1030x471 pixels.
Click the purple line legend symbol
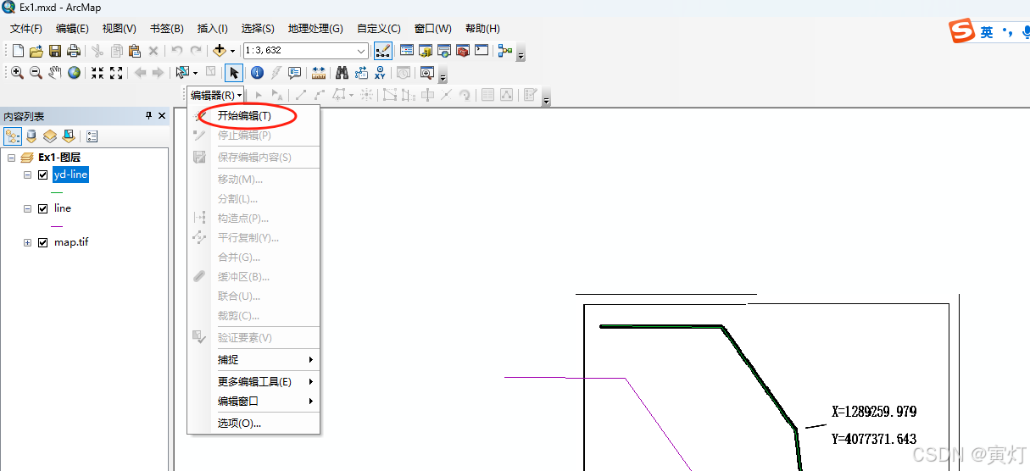(57, 226)
